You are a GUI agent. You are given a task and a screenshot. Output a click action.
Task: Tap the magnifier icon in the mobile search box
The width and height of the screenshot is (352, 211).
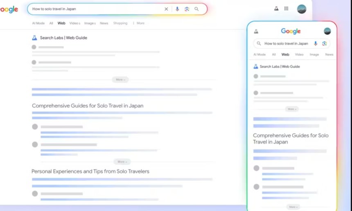coord(259,43)
